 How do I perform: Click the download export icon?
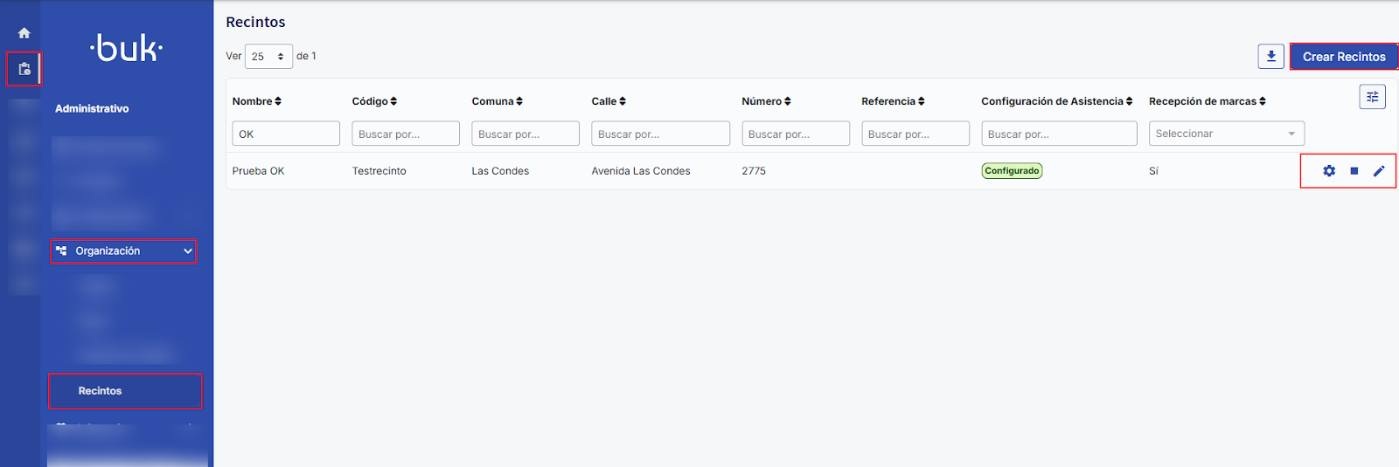[x=1270, y=57]
